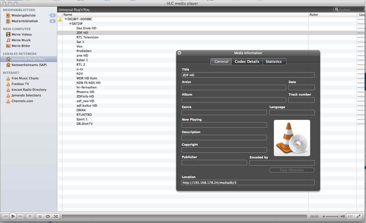
Task: Open Jamendo Selections
Action: click(x=26, y=95)
